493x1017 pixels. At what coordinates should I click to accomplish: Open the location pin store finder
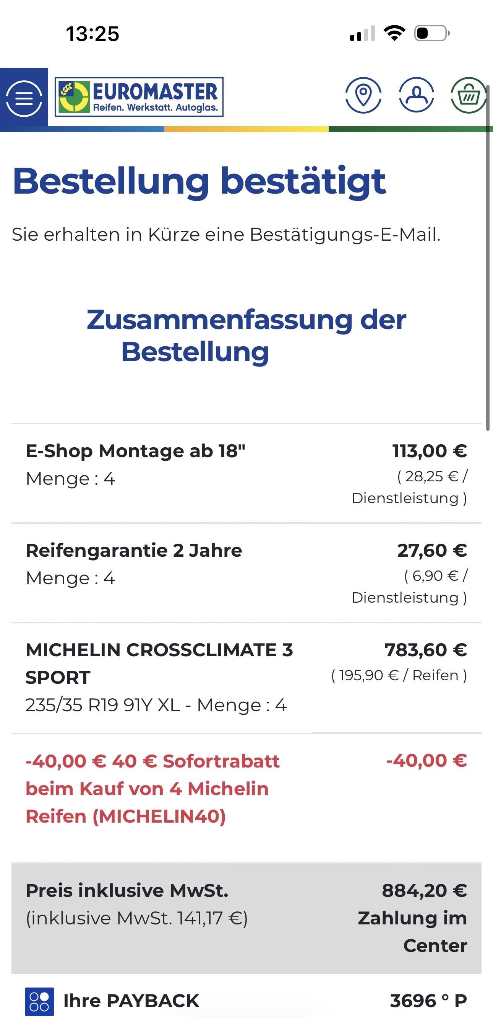click(363, 95)
